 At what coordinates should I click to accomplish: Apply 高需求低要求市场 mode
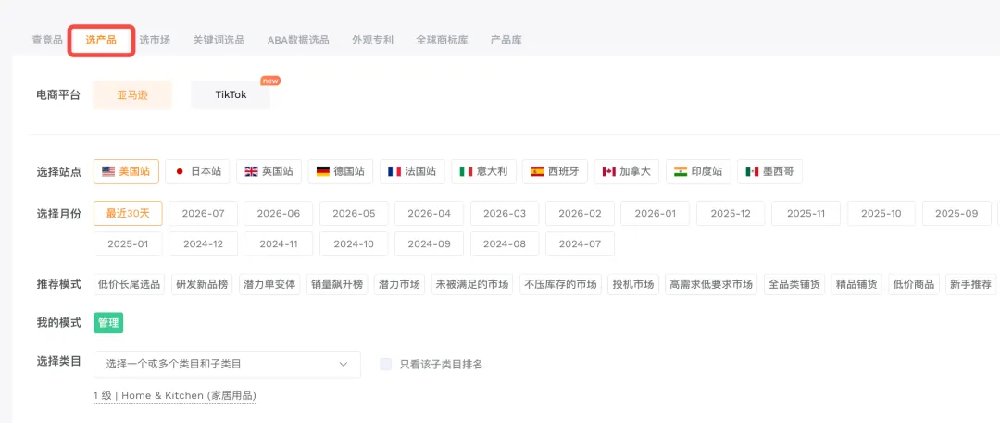711,284
